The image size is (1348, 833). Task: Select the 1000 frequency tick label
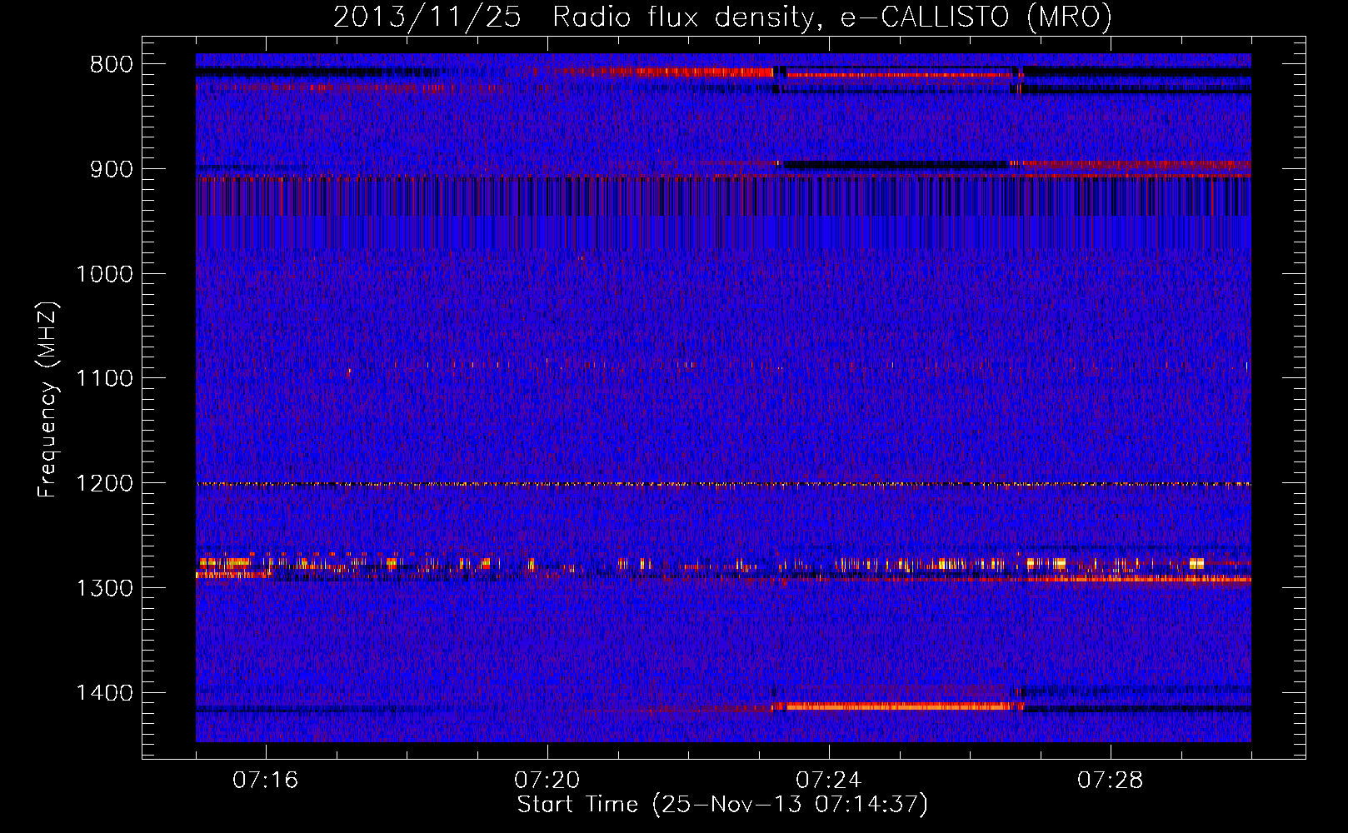(x=104, y=274)
